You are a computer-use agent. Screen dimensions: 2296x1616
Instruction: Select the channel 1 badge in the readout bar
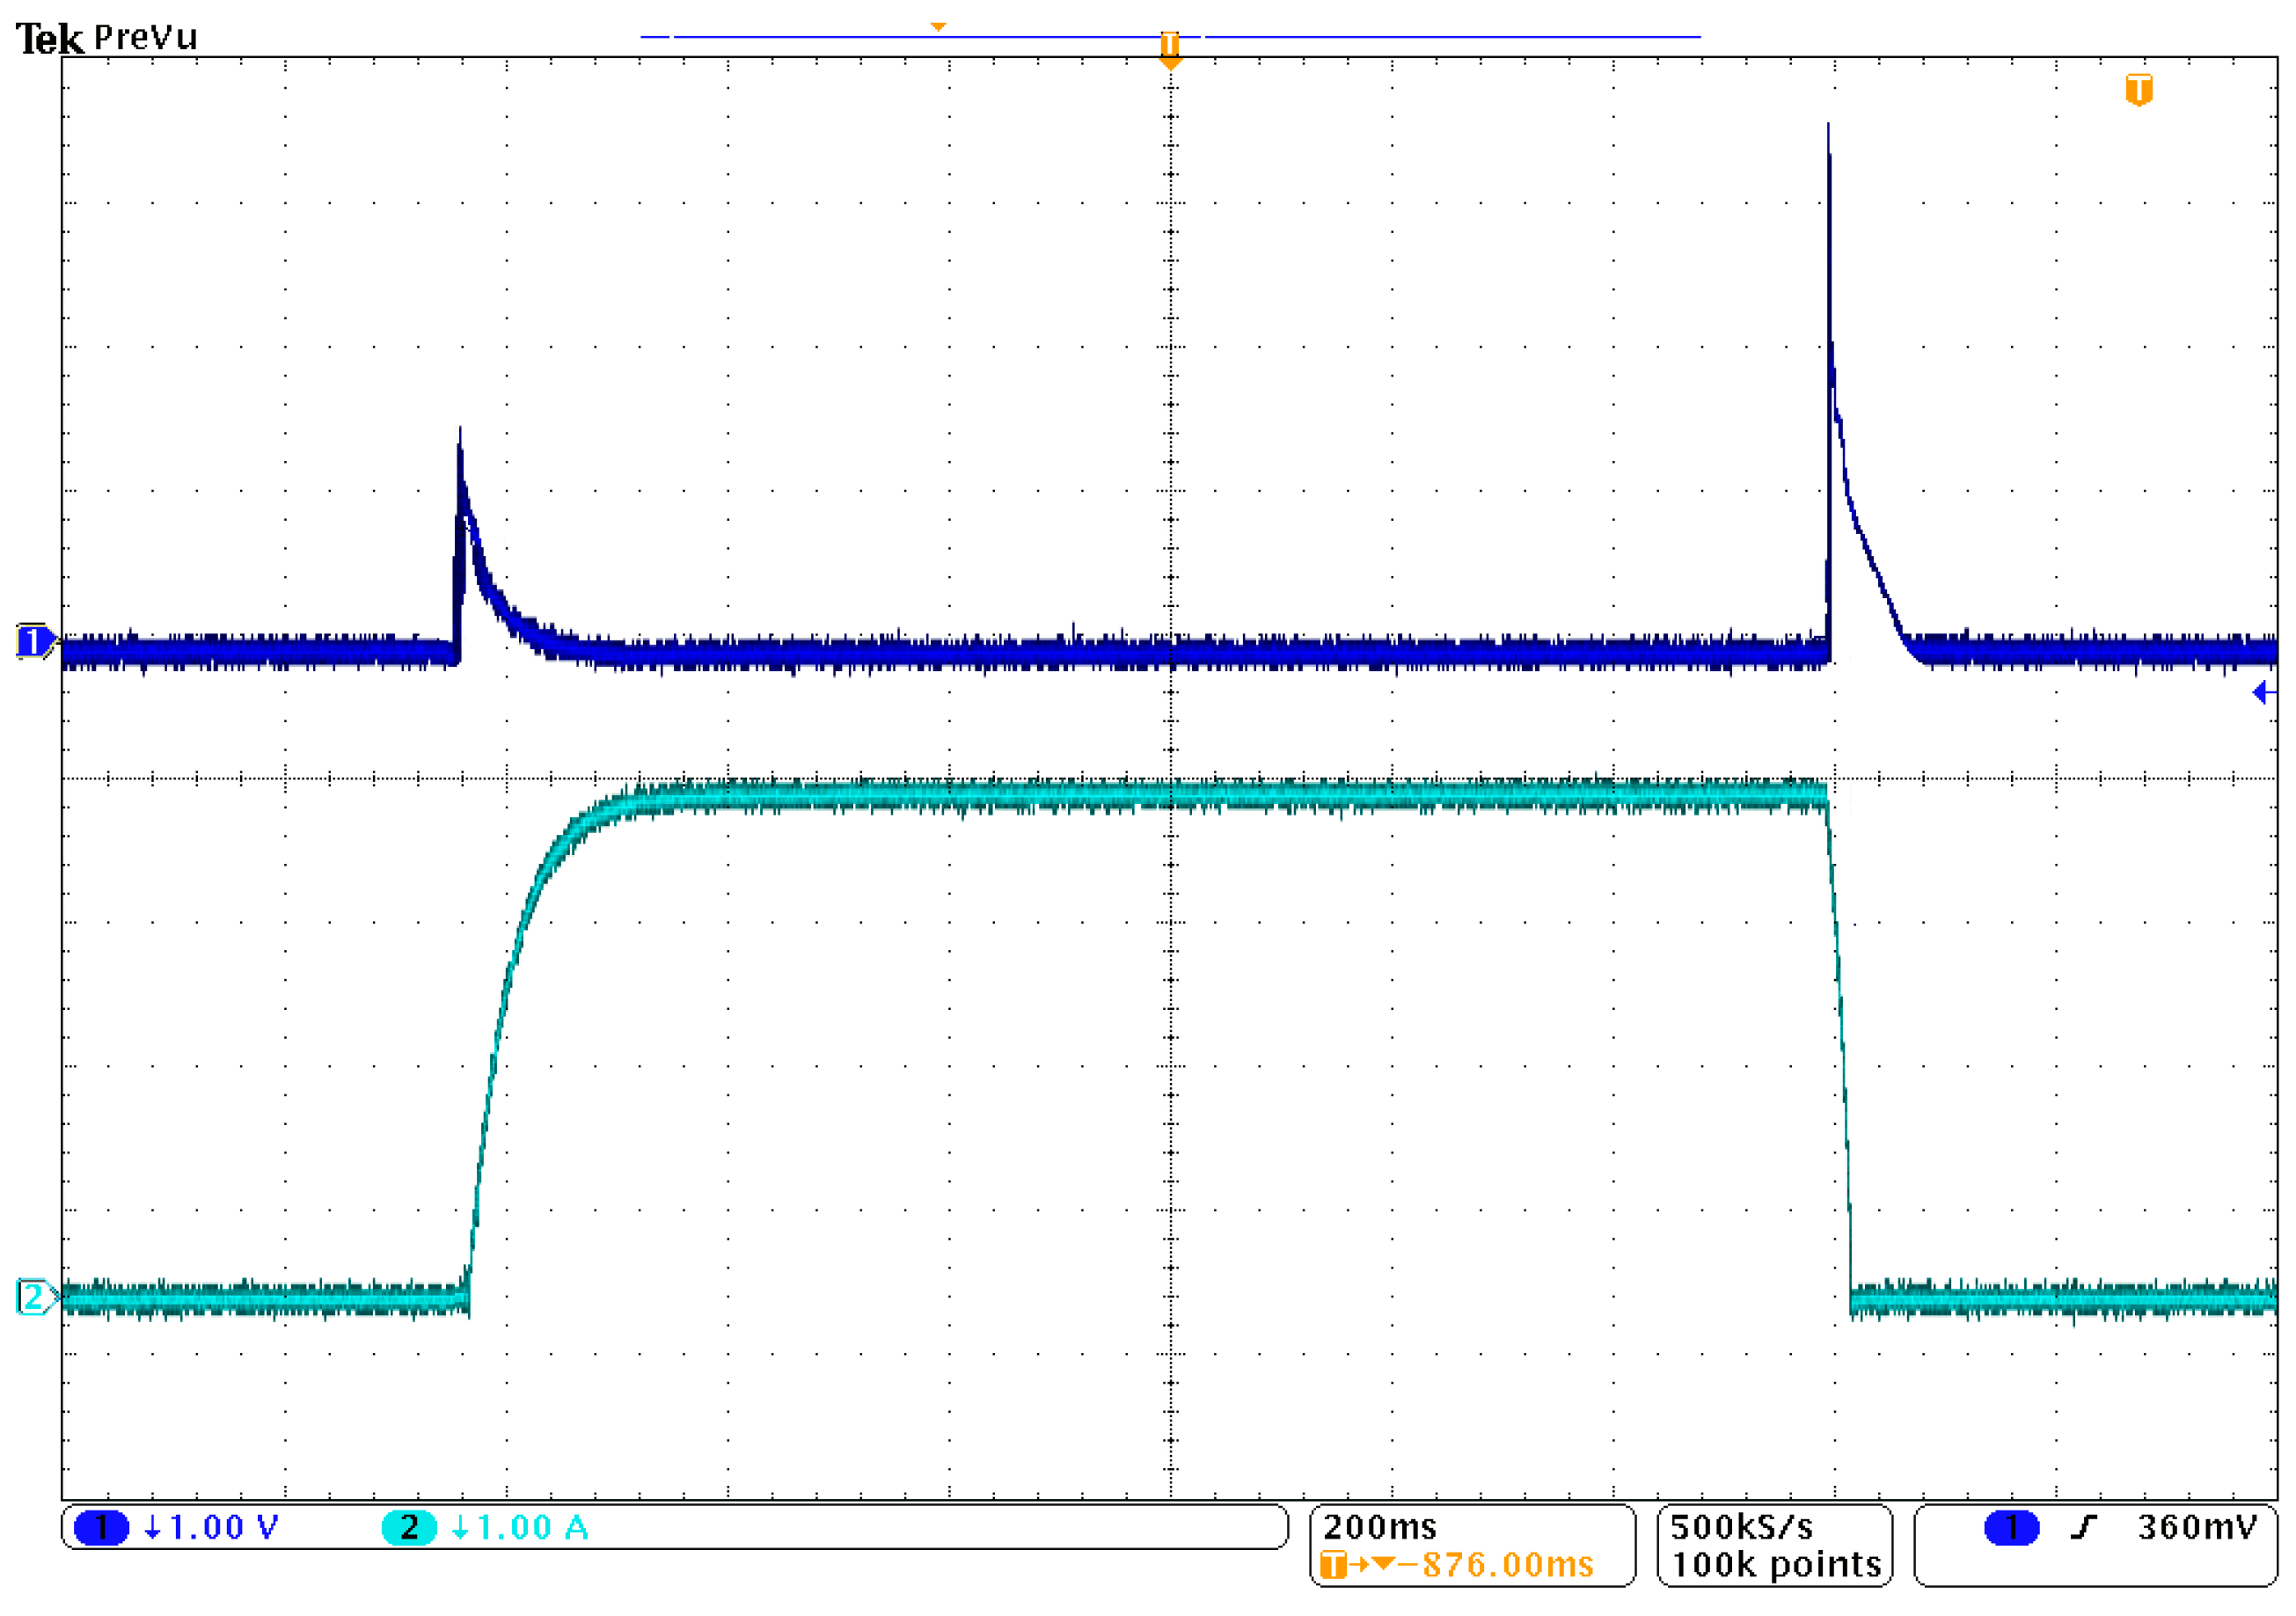(101, 1527)
